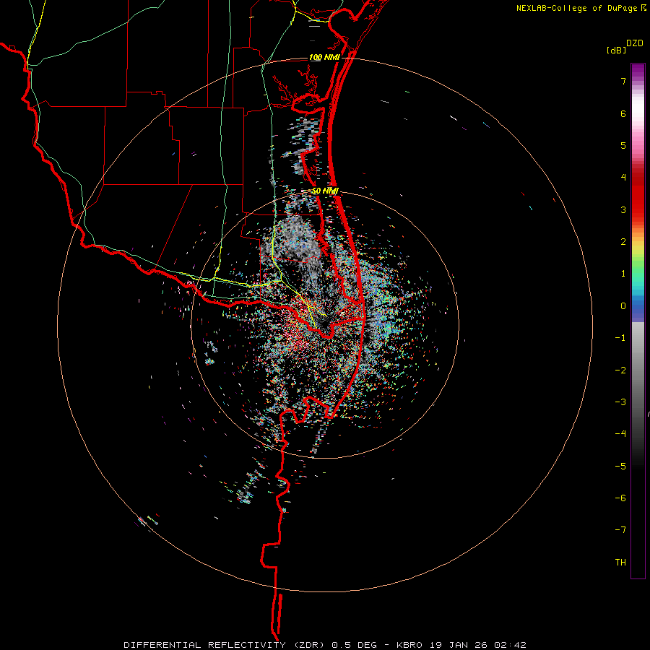Image resolution: width=650 pixels, height=650 pixels.
Task: Click the 7 value on color scale
Action: click(623, 81)
